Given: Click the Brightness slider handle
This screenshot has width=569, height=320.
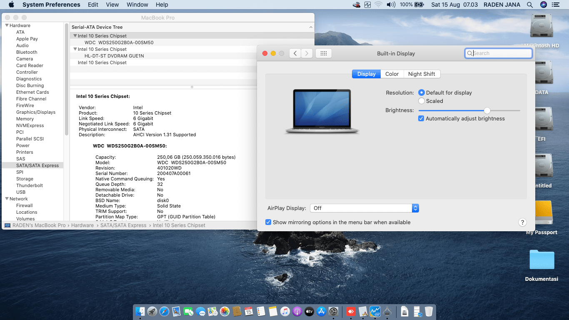Looking at the screenshot, I should point(487,110).
